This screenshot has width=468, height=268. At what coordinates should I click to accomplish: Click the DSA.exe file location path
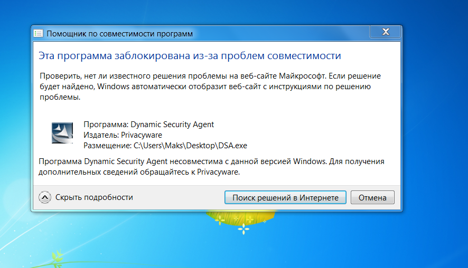[x=165, y=146]
